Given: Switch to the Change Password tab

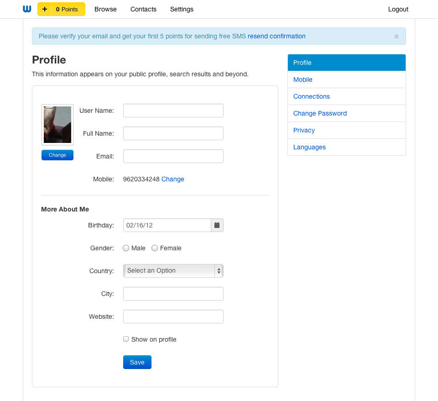Looking at the screenshot, I should click(320, 113).
